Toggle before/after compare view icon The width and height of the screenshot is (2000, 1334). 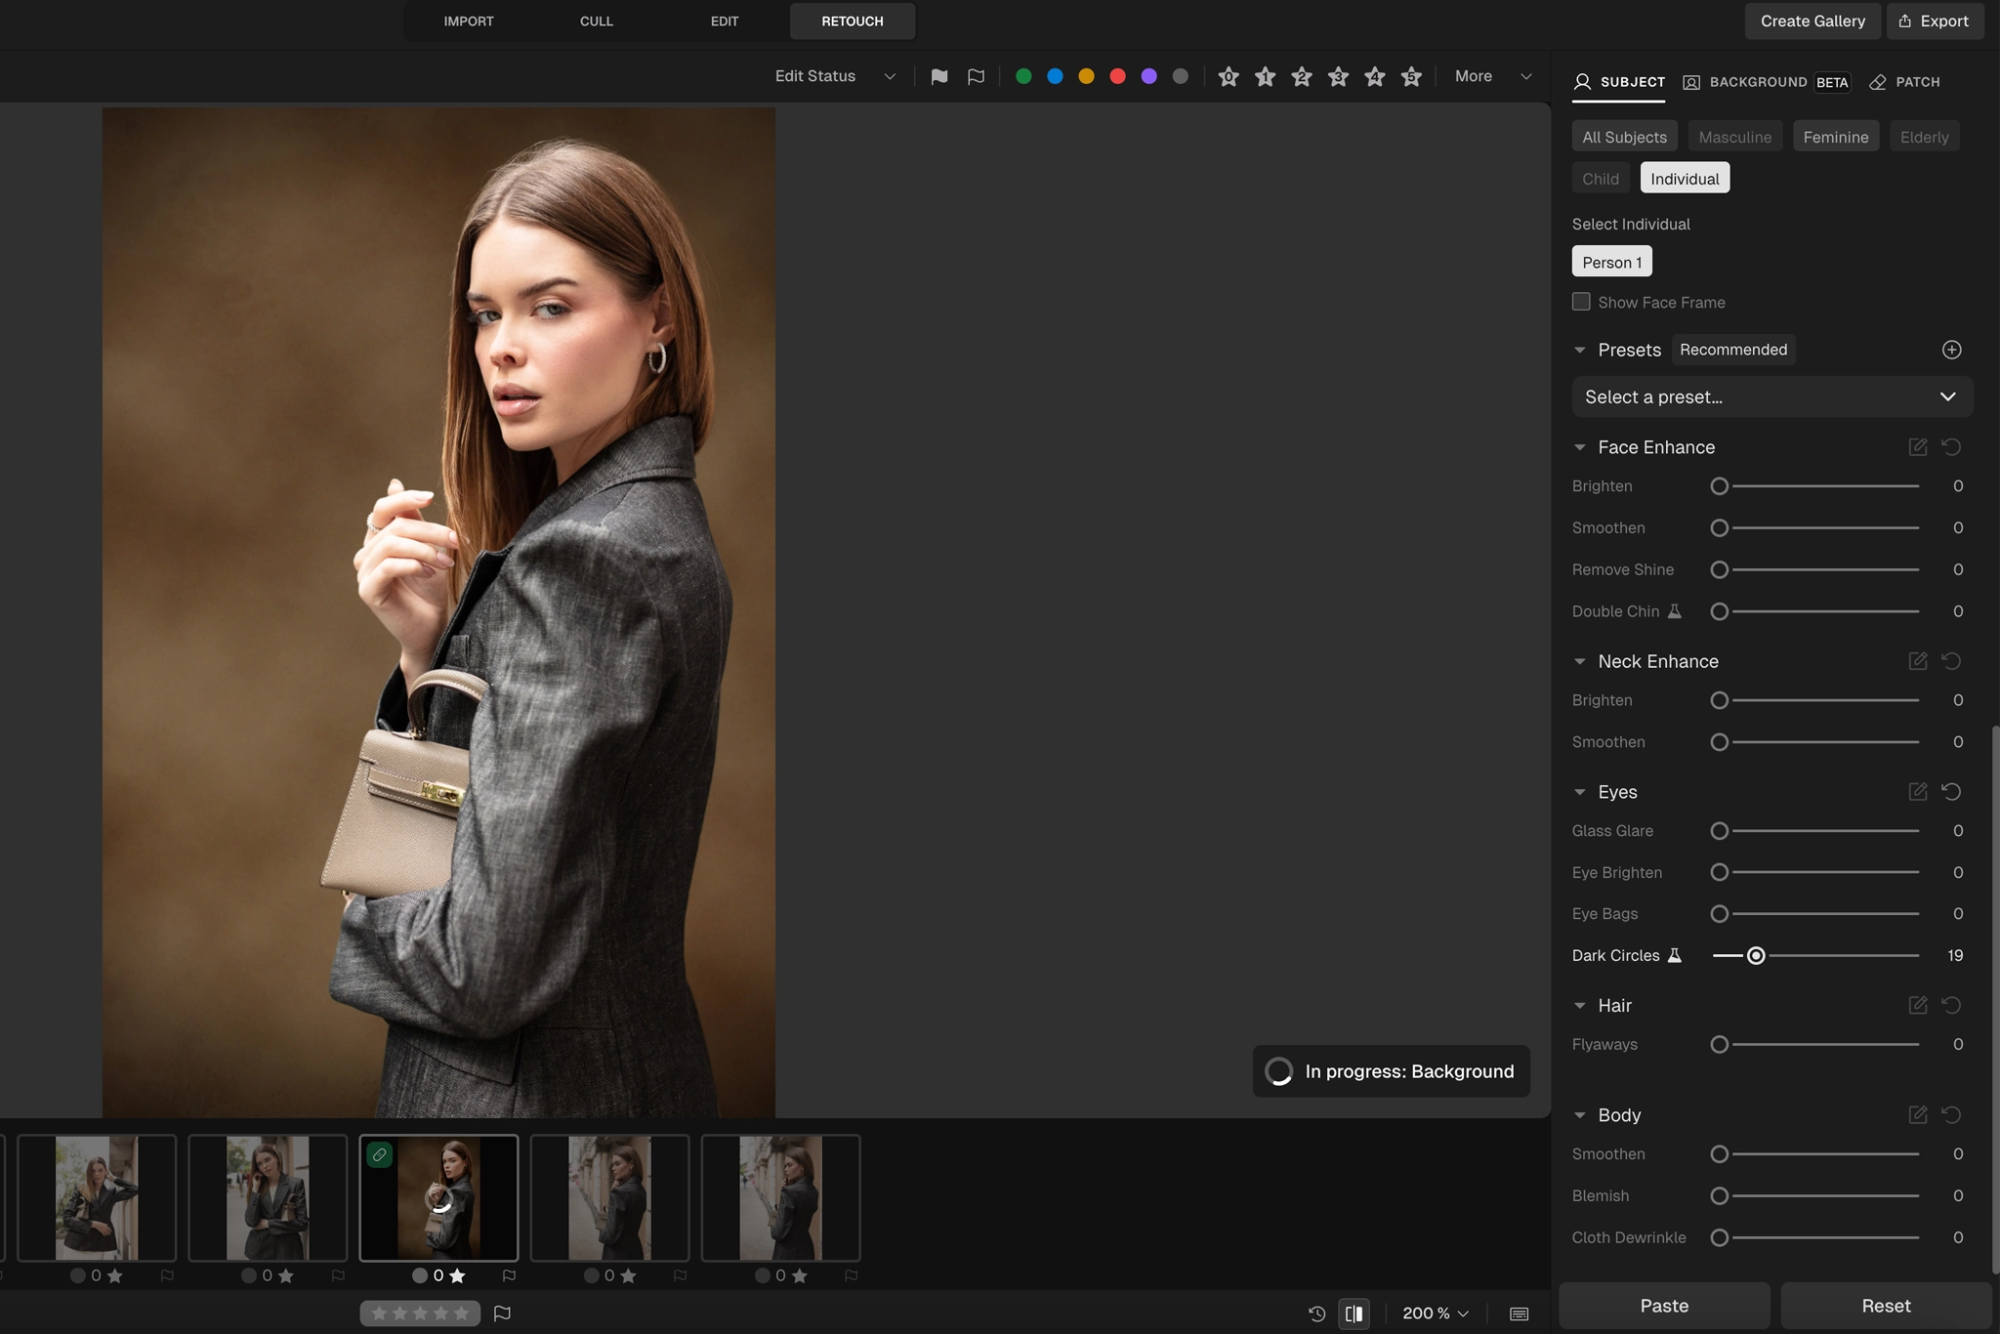(x=1354, y=1313)
